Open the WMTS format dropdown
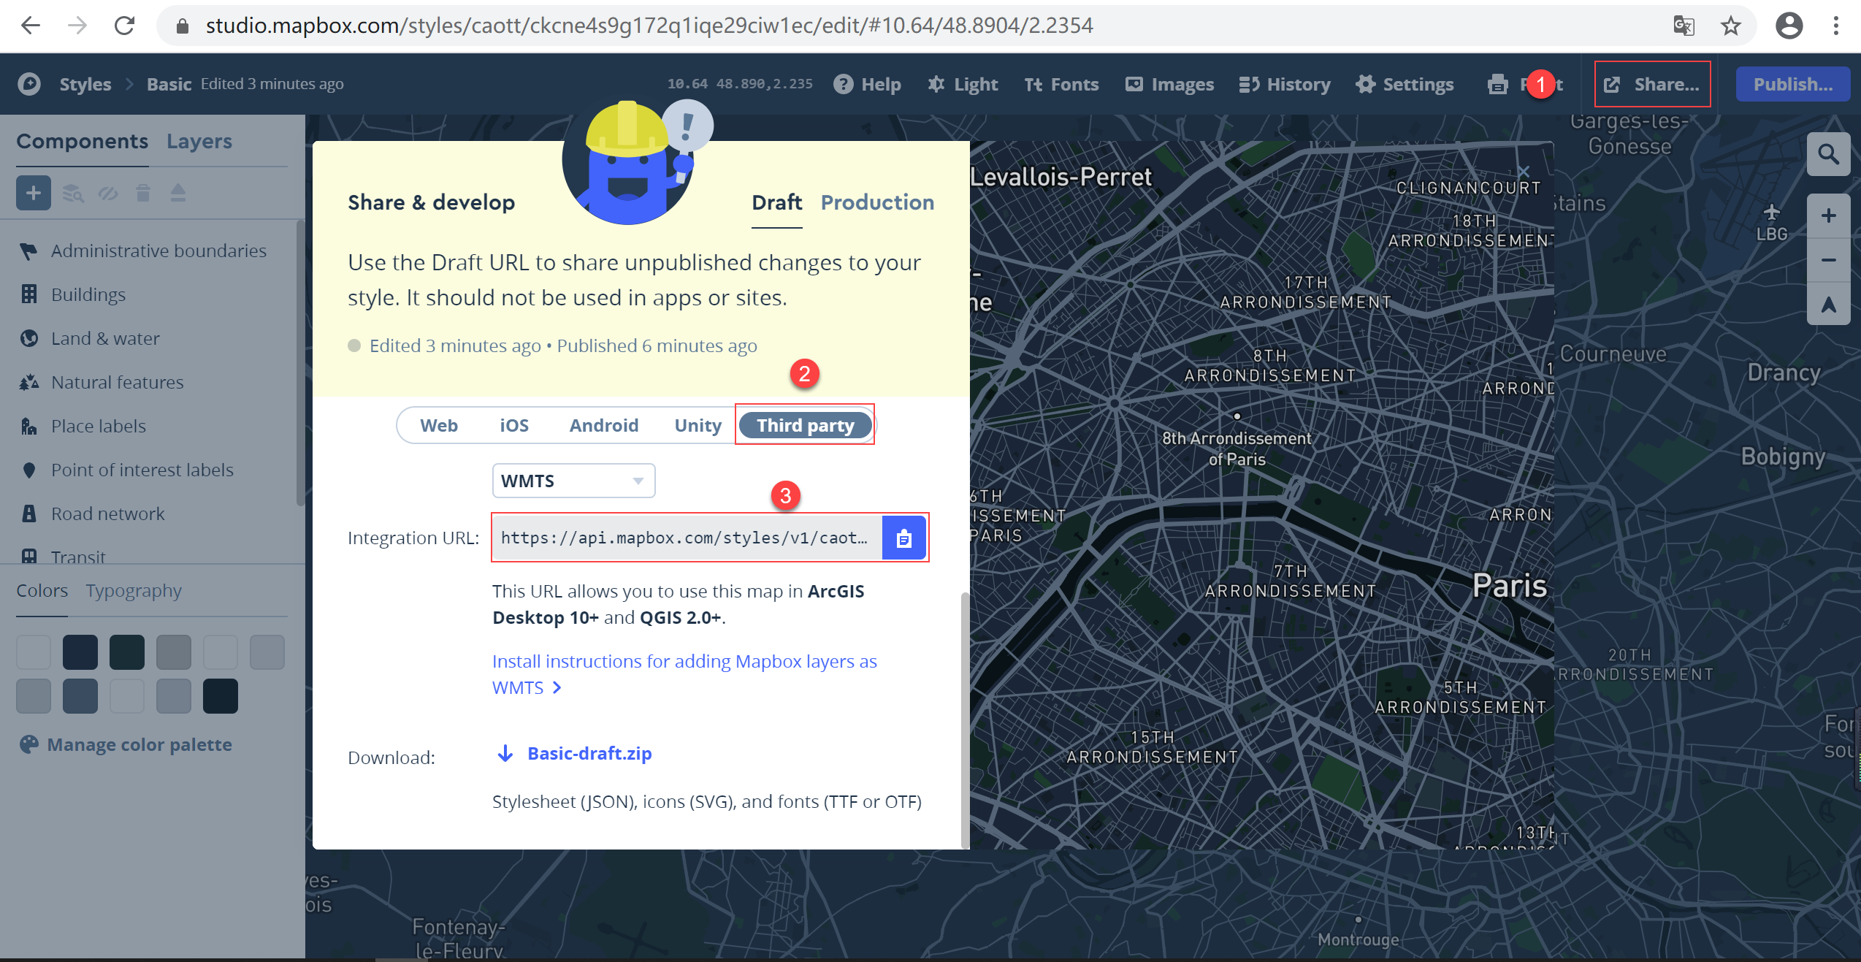The width and height of the screenshot is (1861, 962). point(573,481)
